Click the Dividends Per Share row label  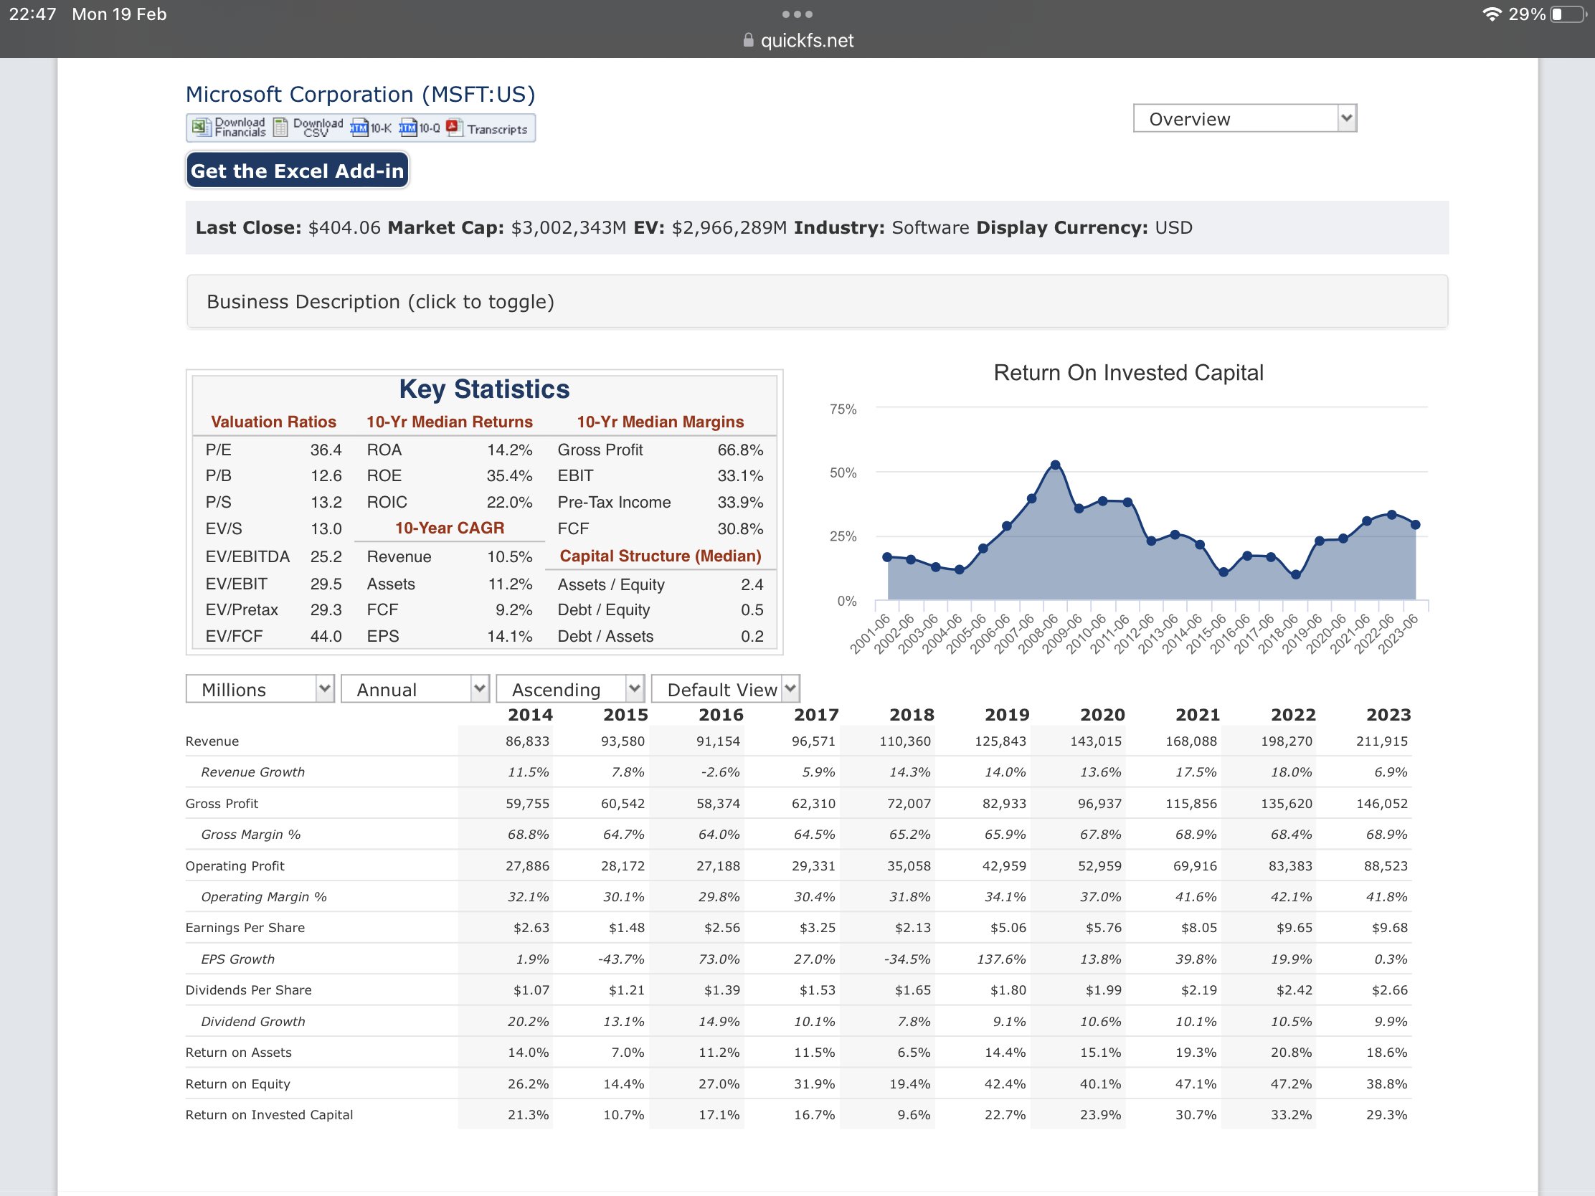point(248,989)
